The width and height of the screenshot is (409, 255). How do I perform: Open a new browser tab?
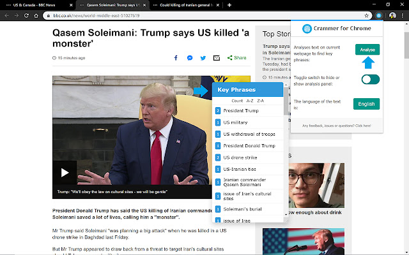[x=229, y=5]
